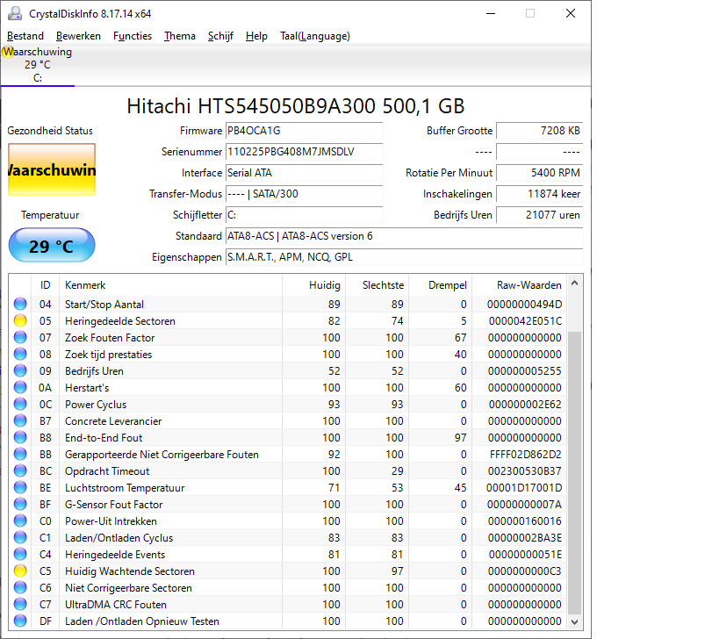Click the 29 °C temperature button
This screenshot has width=719, height=639.
point(51,246)
